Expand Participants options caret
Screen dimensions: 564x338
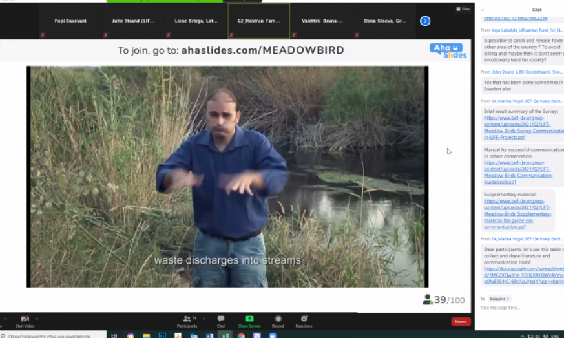pyautogui.click(x=204, y=319)
